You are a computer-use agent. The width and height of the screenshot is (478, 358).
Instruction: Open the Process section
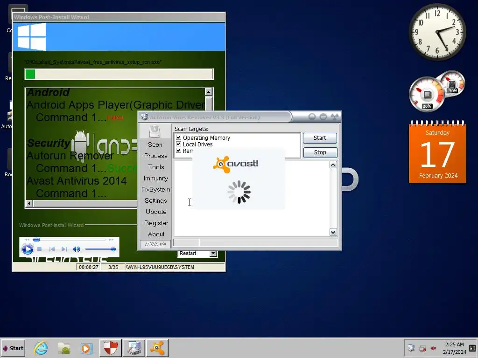coord(156,156)
